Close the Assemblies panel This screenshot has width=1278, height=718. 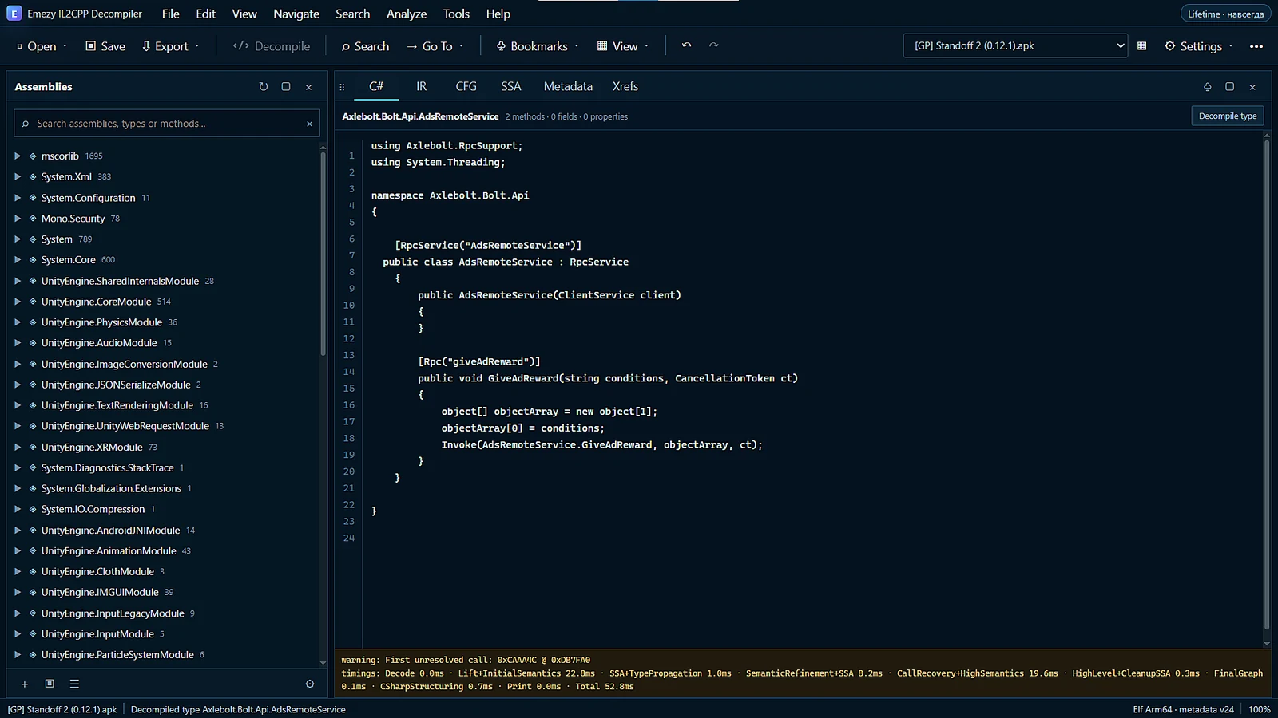coord(308,86)
